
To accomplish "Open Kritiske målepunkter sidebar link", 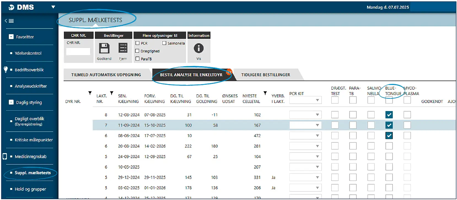I will tap(34, 140).
